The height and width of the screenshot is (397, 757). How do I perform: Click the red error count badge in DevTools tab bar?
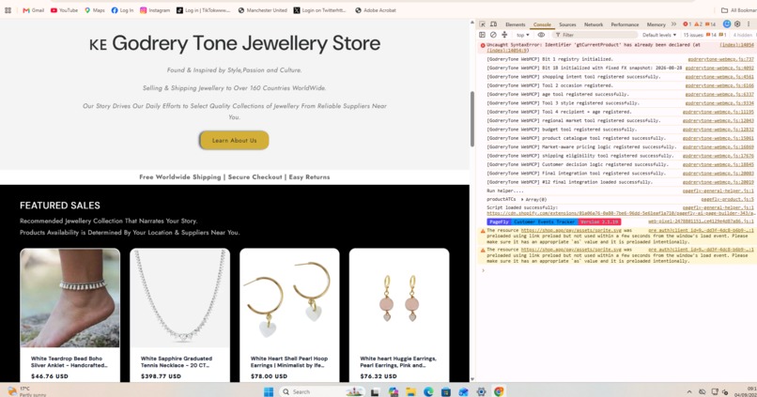(x=687, y=24)
